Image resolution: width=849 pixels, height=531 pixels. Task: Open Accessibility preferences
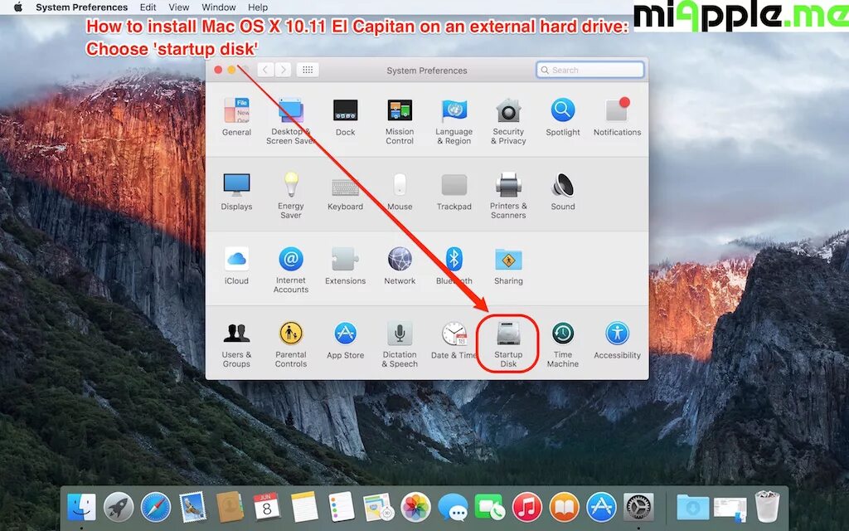pyautogui.click(x=617, y=340)
